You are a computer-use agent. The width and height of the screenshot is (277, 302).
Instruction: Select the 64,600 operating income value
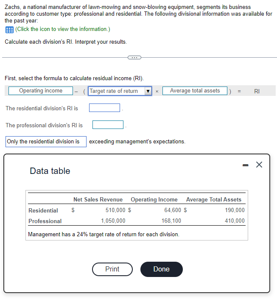coord(173,210)
